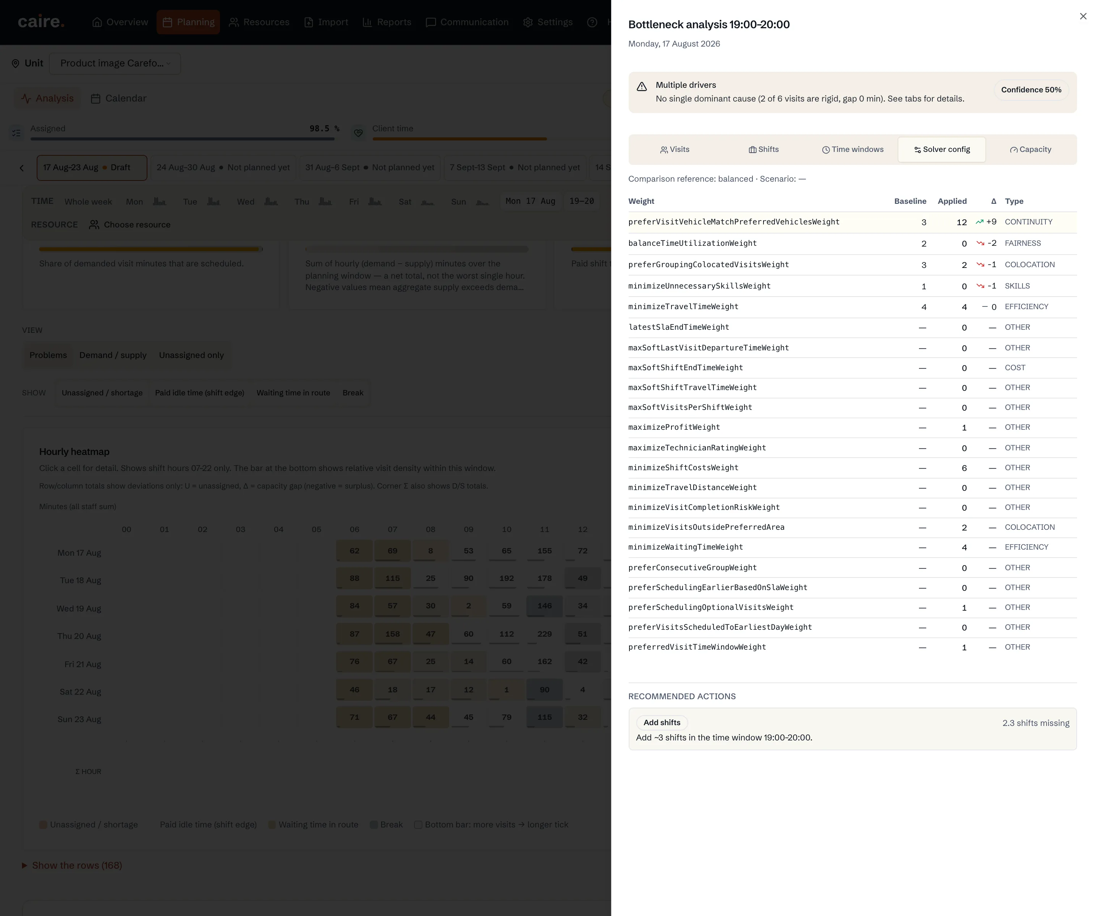Click the Settings gear icon in navbar
The image size is (1100, 916).
tap(528, 22)
